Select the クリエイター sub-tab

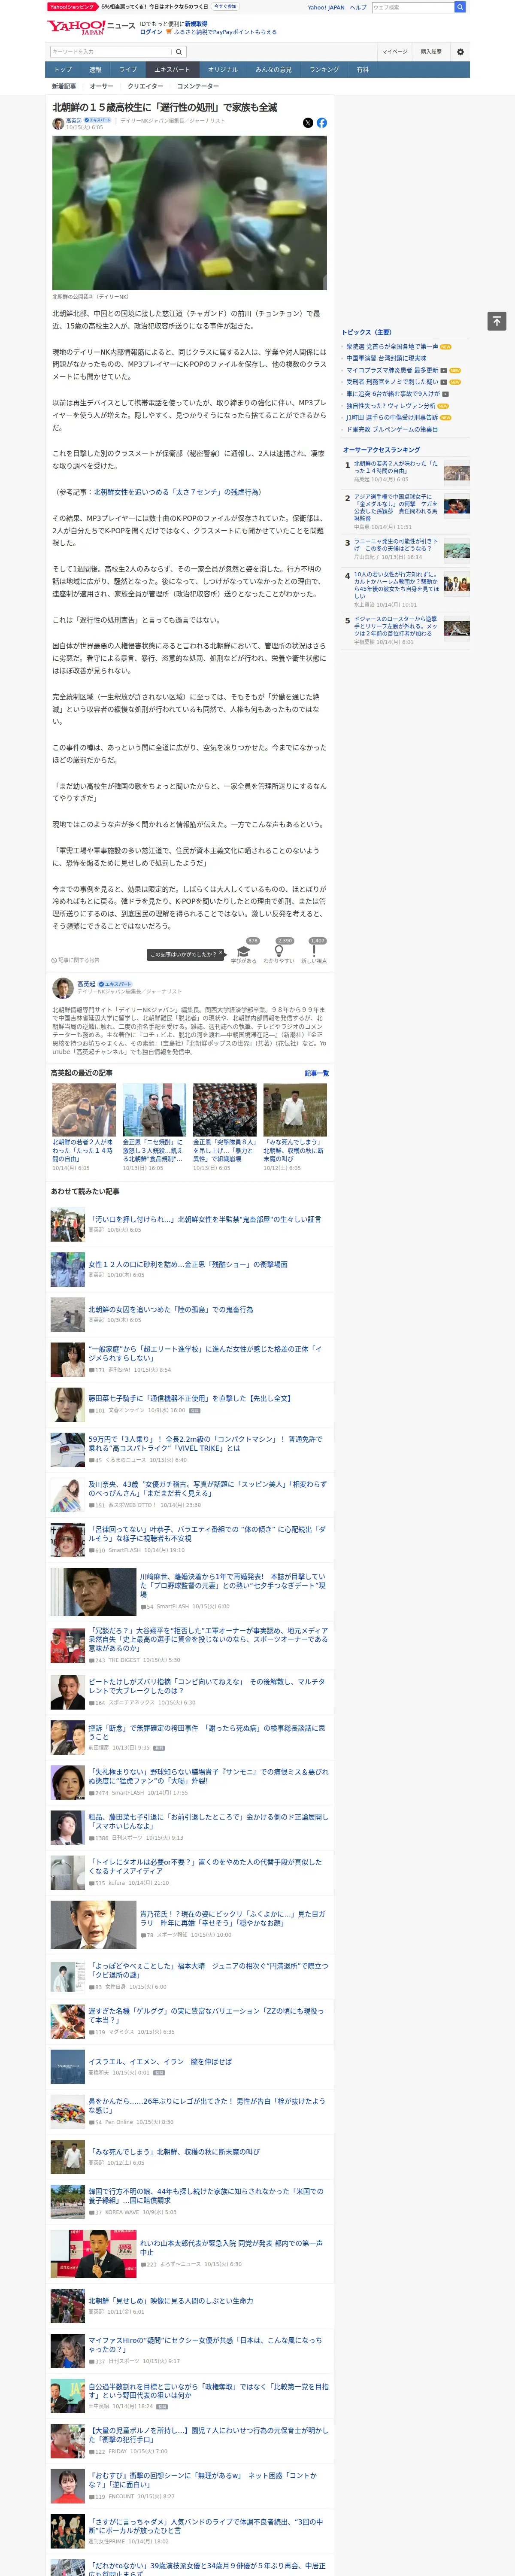click(x=145, y=86)
